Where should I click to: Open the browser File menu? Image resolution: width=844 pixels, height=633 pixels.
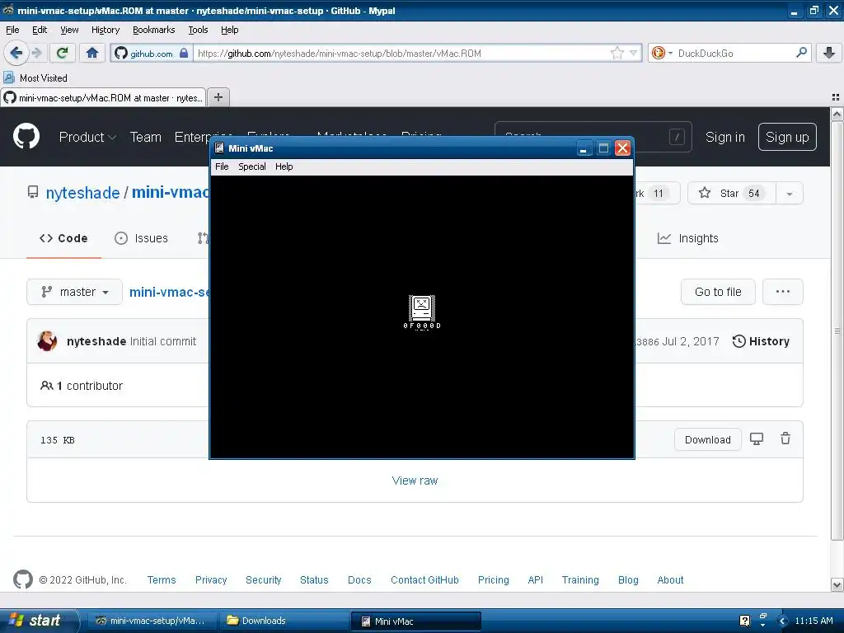click(12, 30)
